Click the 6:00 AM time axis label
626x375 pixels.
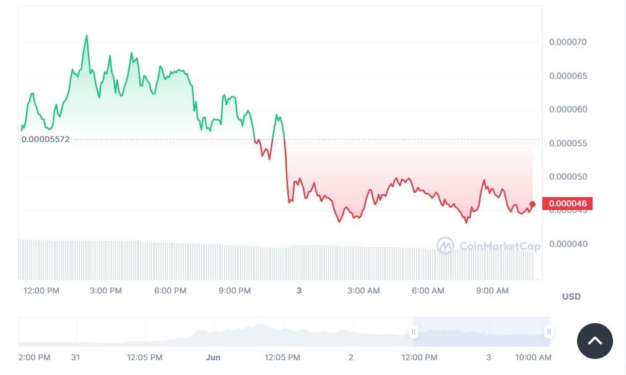(x=428, y=290)
